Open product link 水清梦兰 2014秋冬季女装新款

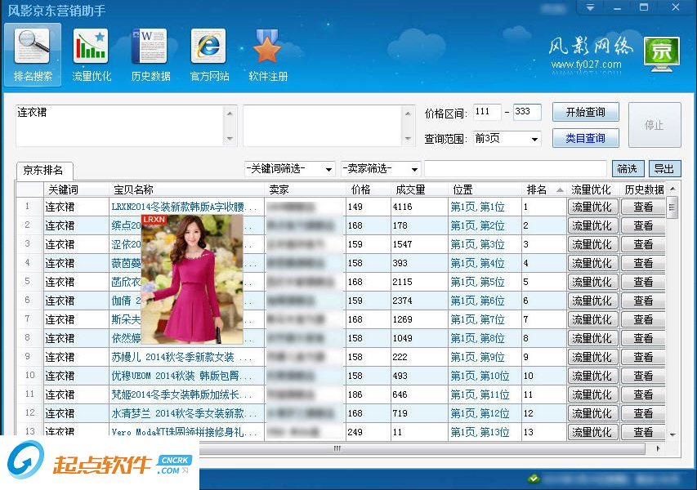(x=184, y=413)
